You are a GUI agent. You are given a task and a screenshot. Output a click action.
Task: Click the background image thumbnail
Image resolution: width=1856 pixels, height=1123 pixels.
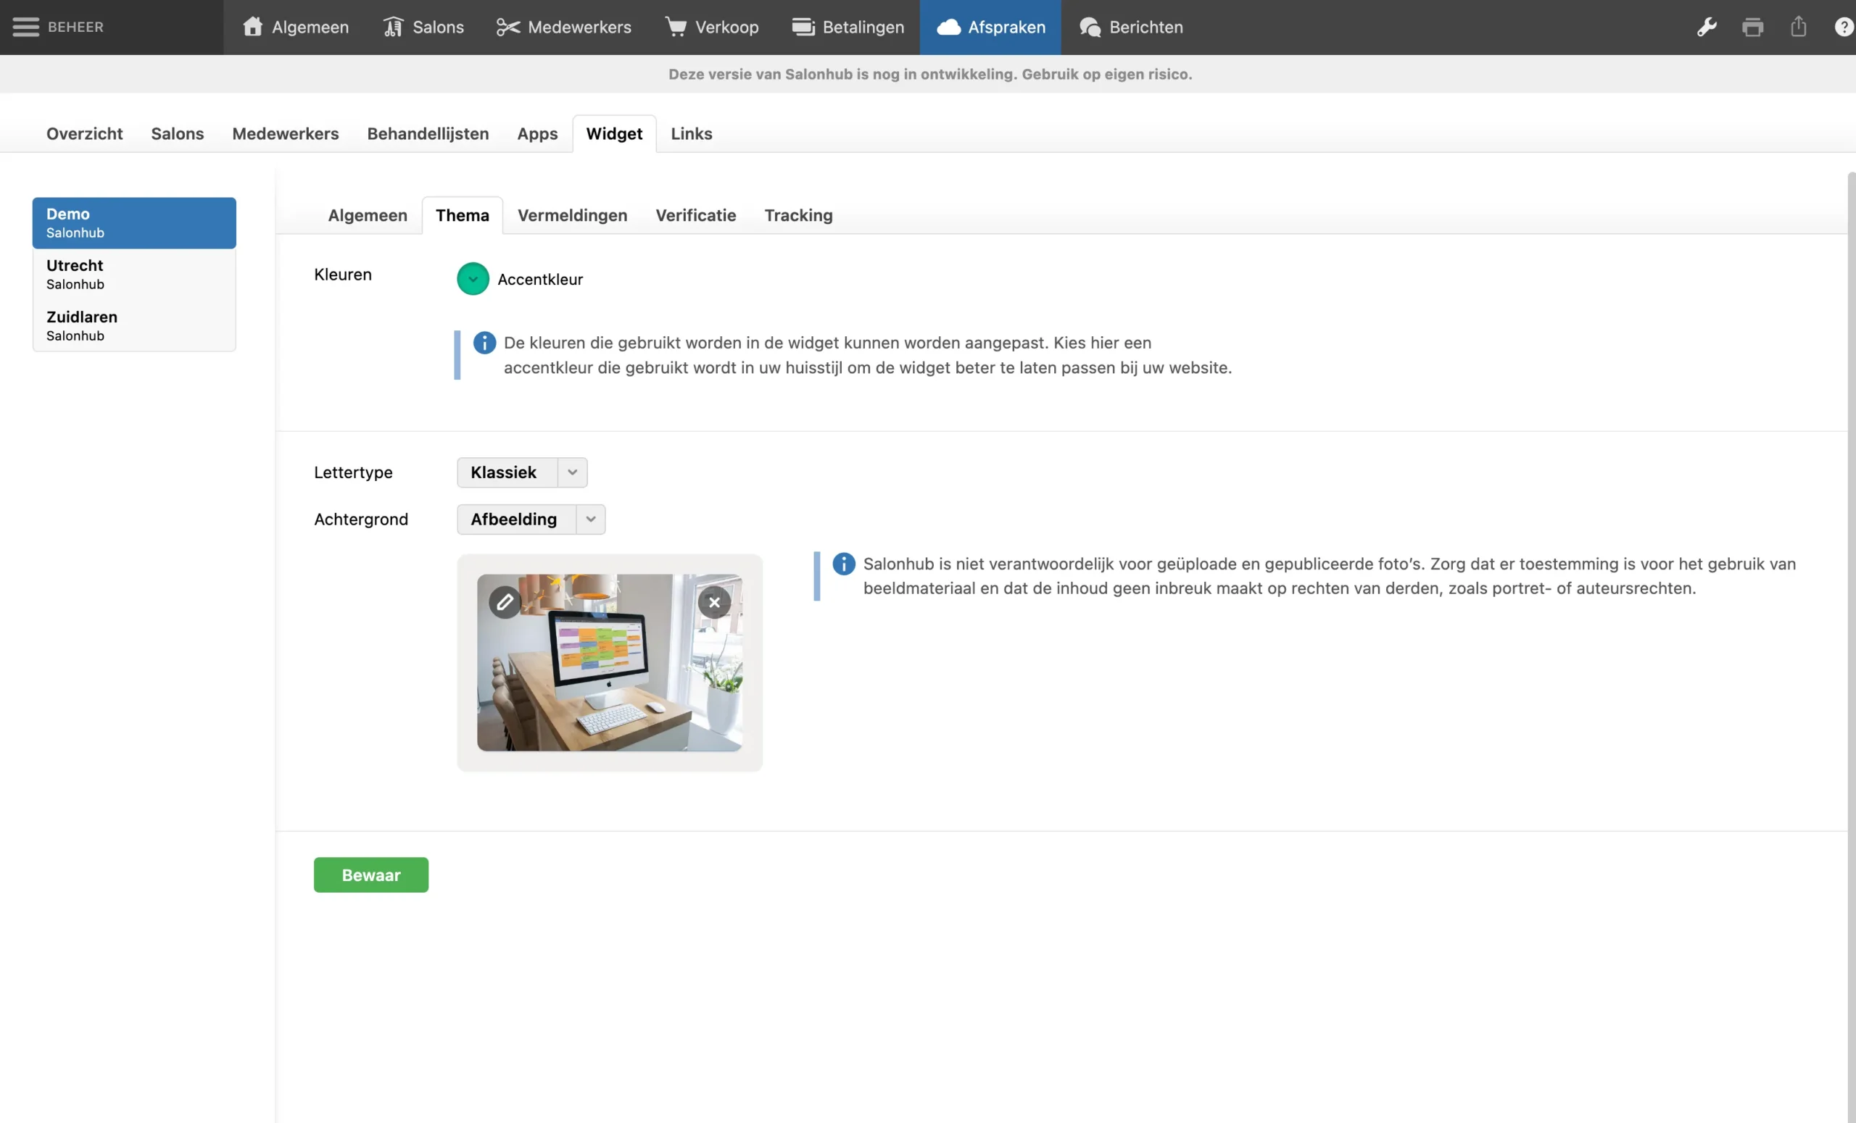point(608,670)
